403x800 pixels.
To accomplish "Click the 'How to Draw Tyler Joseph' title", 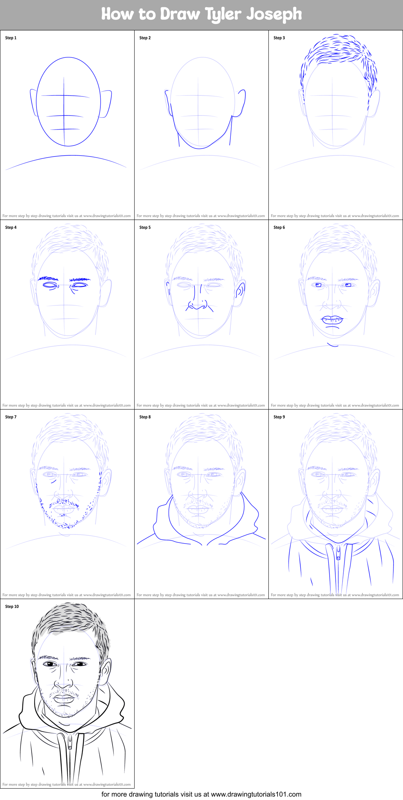I will pos(201,14).
